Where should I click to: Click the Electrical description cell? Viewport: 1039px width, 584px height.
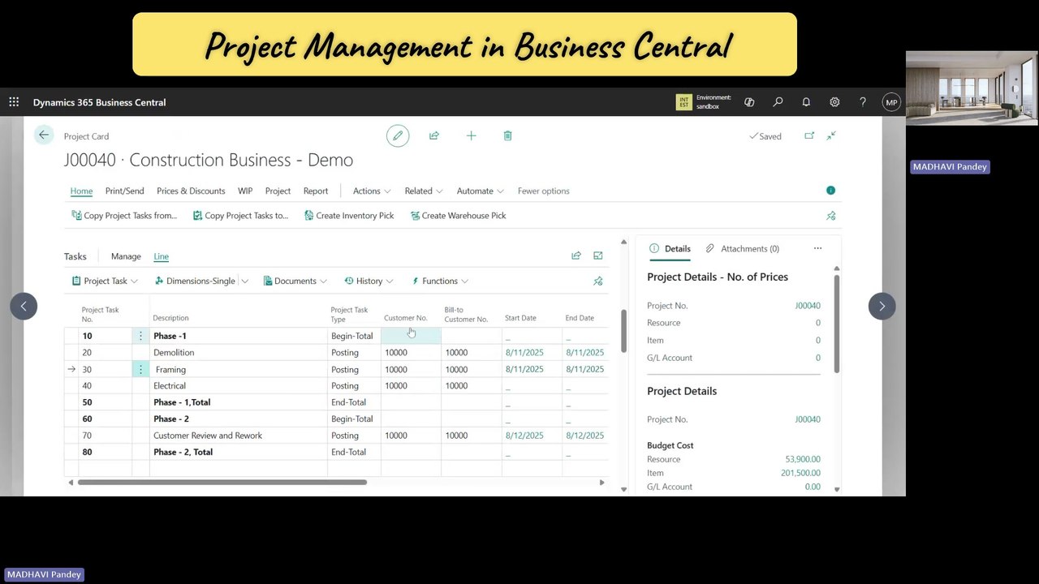(x=239, y=386)
